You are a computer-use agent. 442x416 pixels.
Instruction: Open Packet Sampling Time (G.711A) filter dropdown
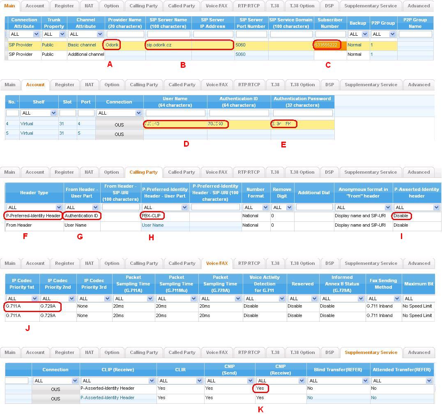134,299
